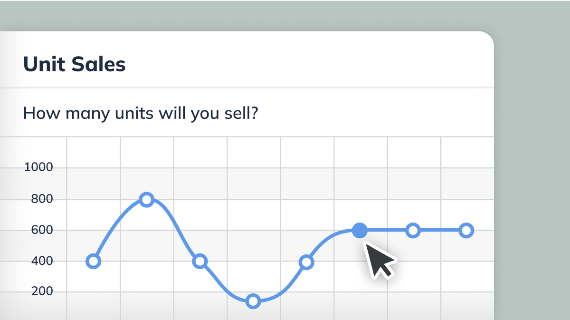Select the seventh data point at 600
The width and height of the screenshot is (570, 320).
click(x=413, y=231)
